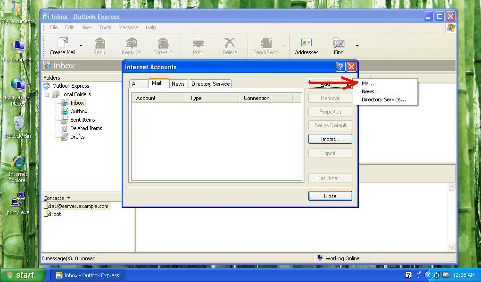This screenshot has height=282, width=481.
Task: Switch to the Directory Service tab
Action: click(x=210, y=84)
